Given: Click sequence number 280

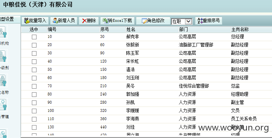Looking at the screenshot, I should [x=103, y=103].
